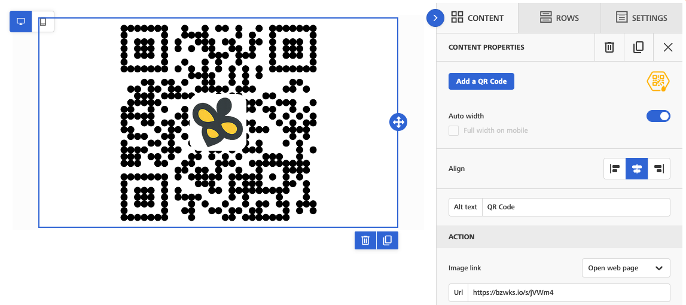The image size is (686, 305).
Task: Align the QR code left
Action: click(x=614, y=169)
